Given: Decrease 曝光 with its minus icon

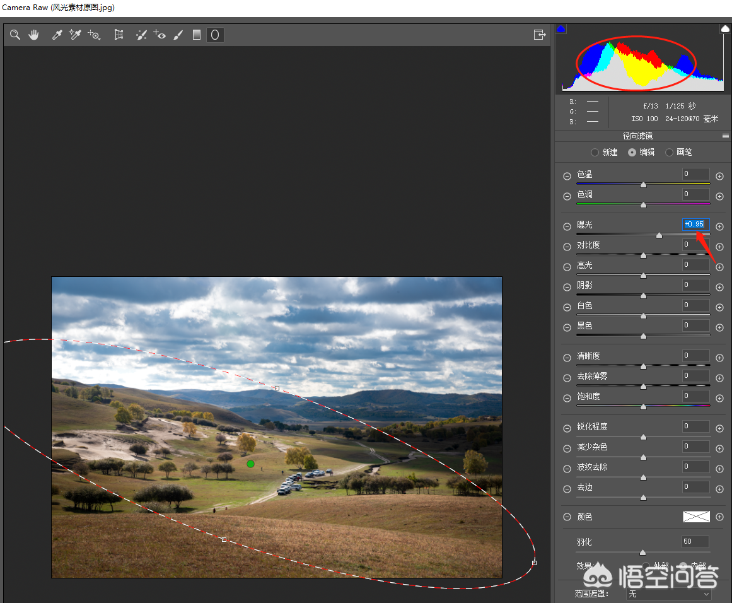Looking at the screenshot, I should point(567,226).
